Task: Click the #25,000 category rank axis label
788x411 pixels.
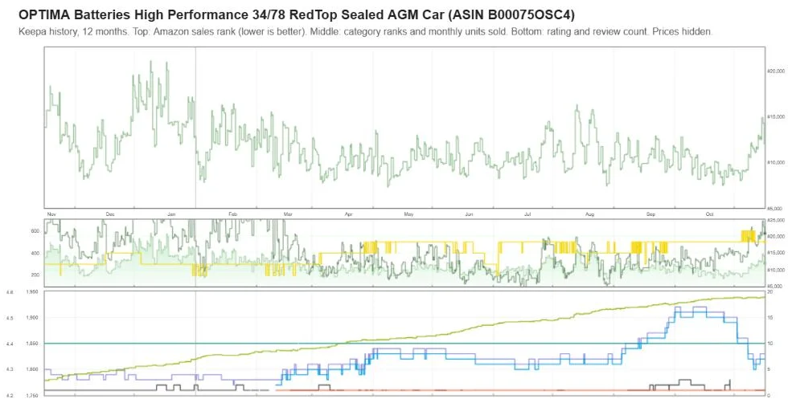Action: tap(775, 220)
